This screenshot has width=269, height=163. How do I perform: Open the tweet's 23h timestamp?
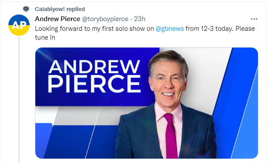tap(140, 19)
